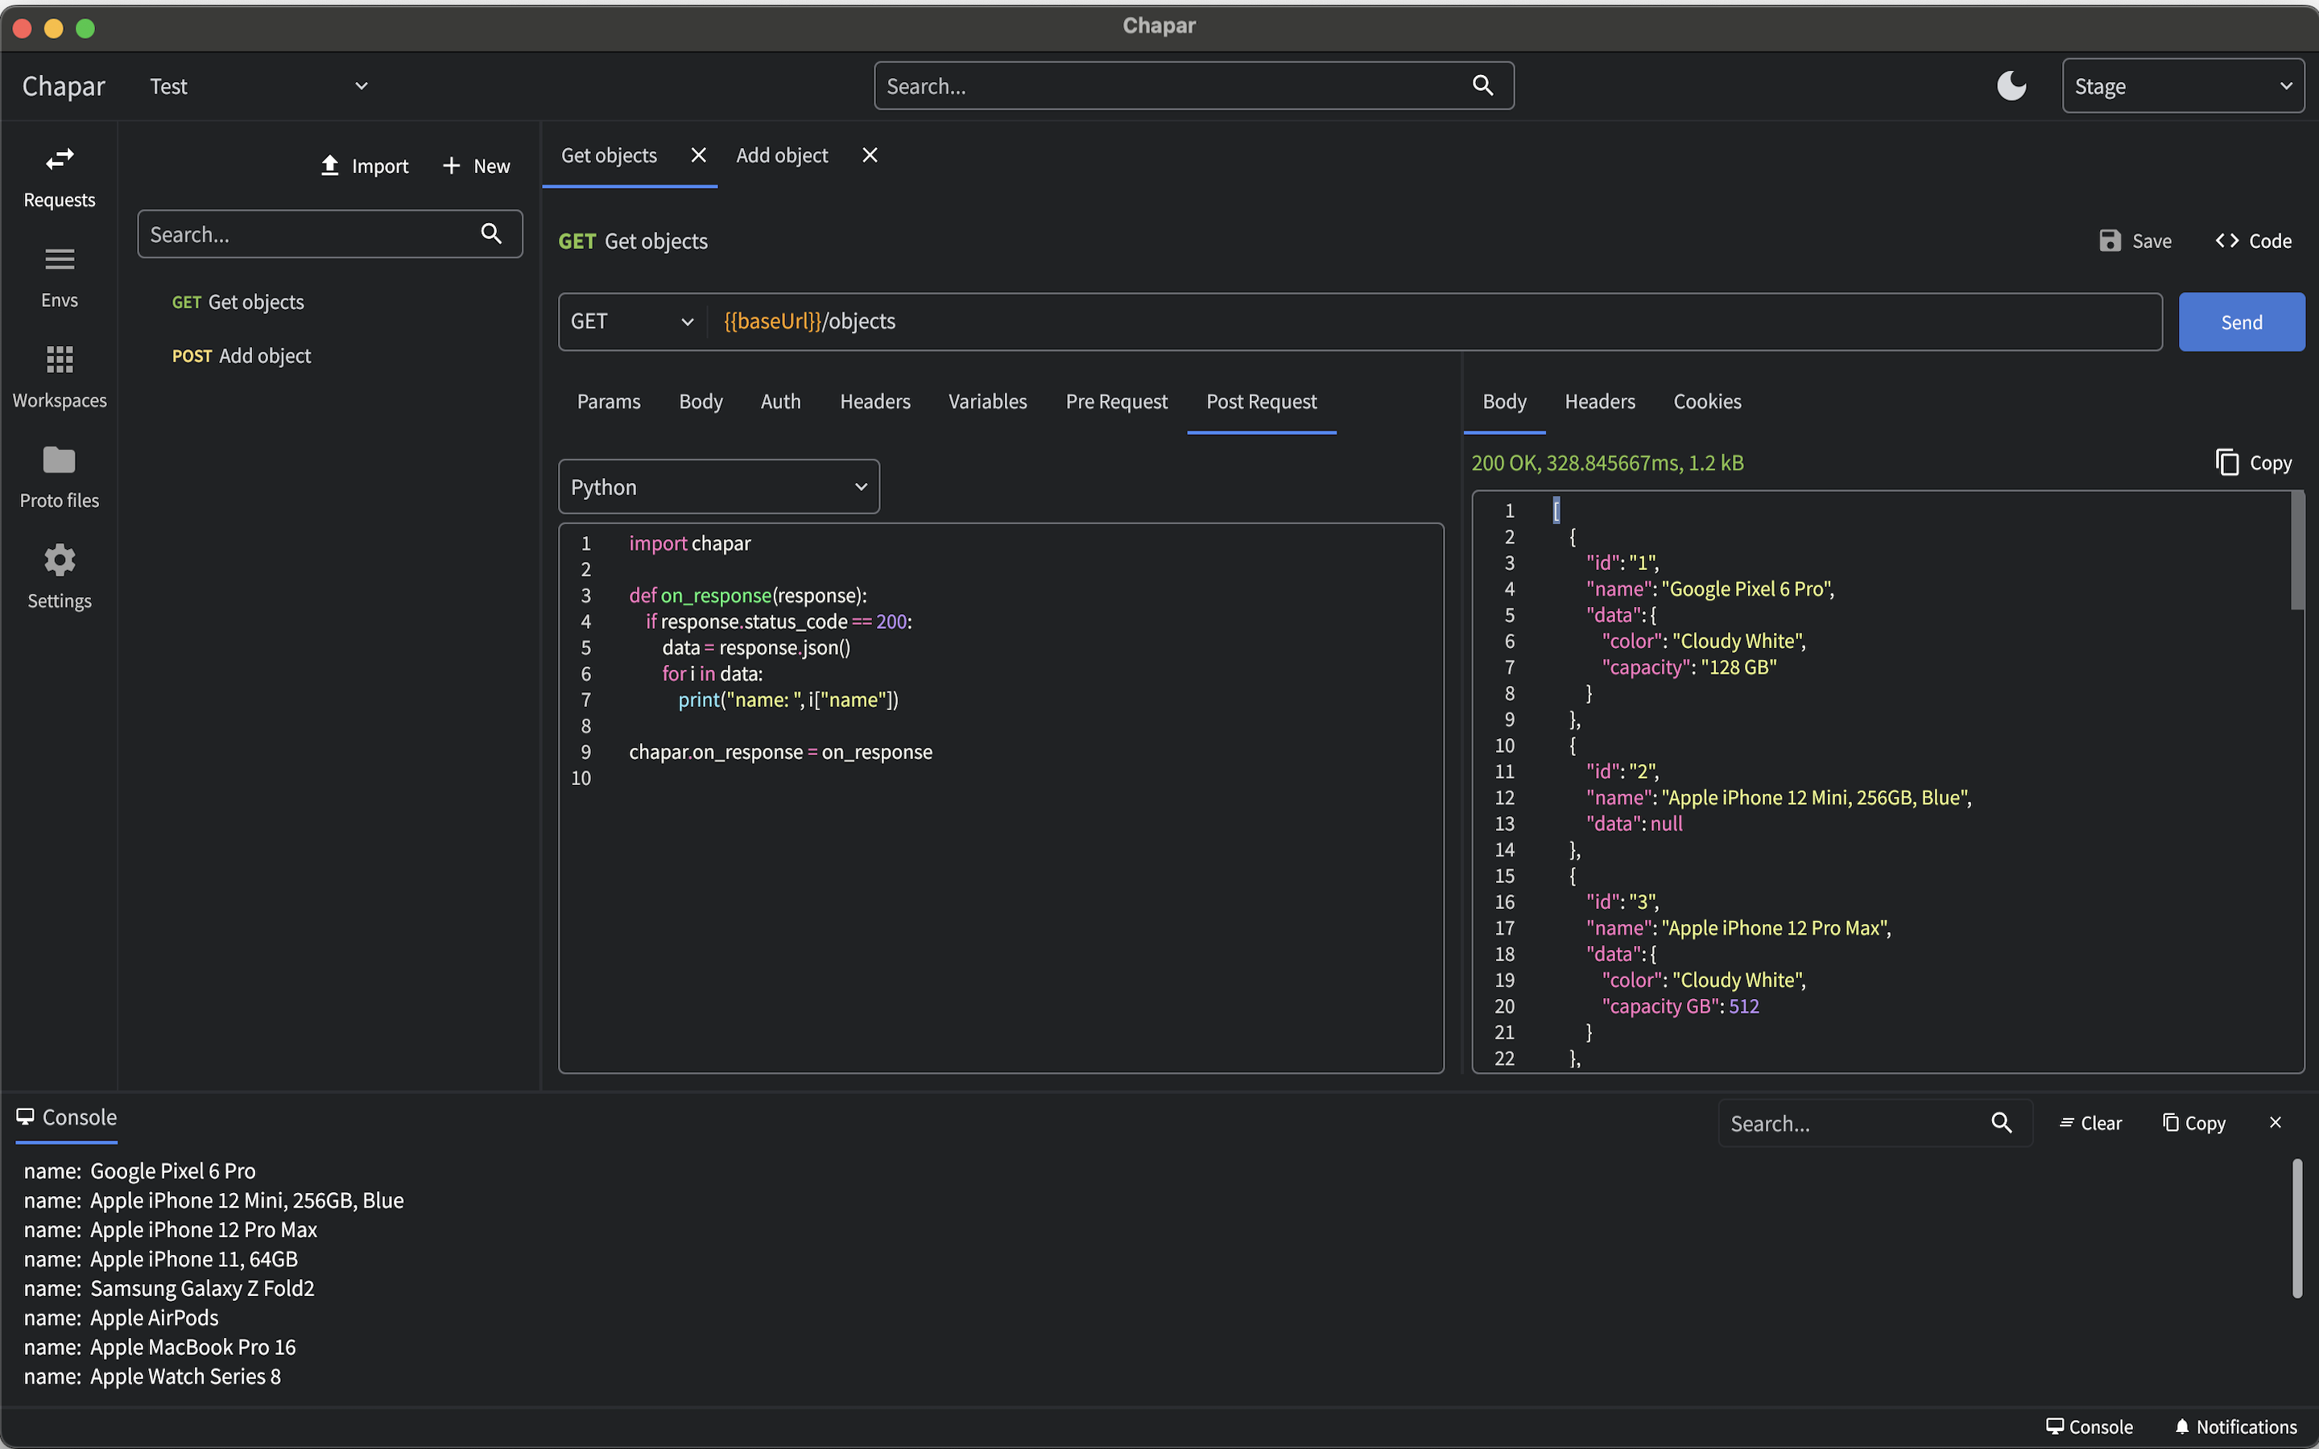Close the Get objects tab

pyautogui.click(x=699, y=155)
